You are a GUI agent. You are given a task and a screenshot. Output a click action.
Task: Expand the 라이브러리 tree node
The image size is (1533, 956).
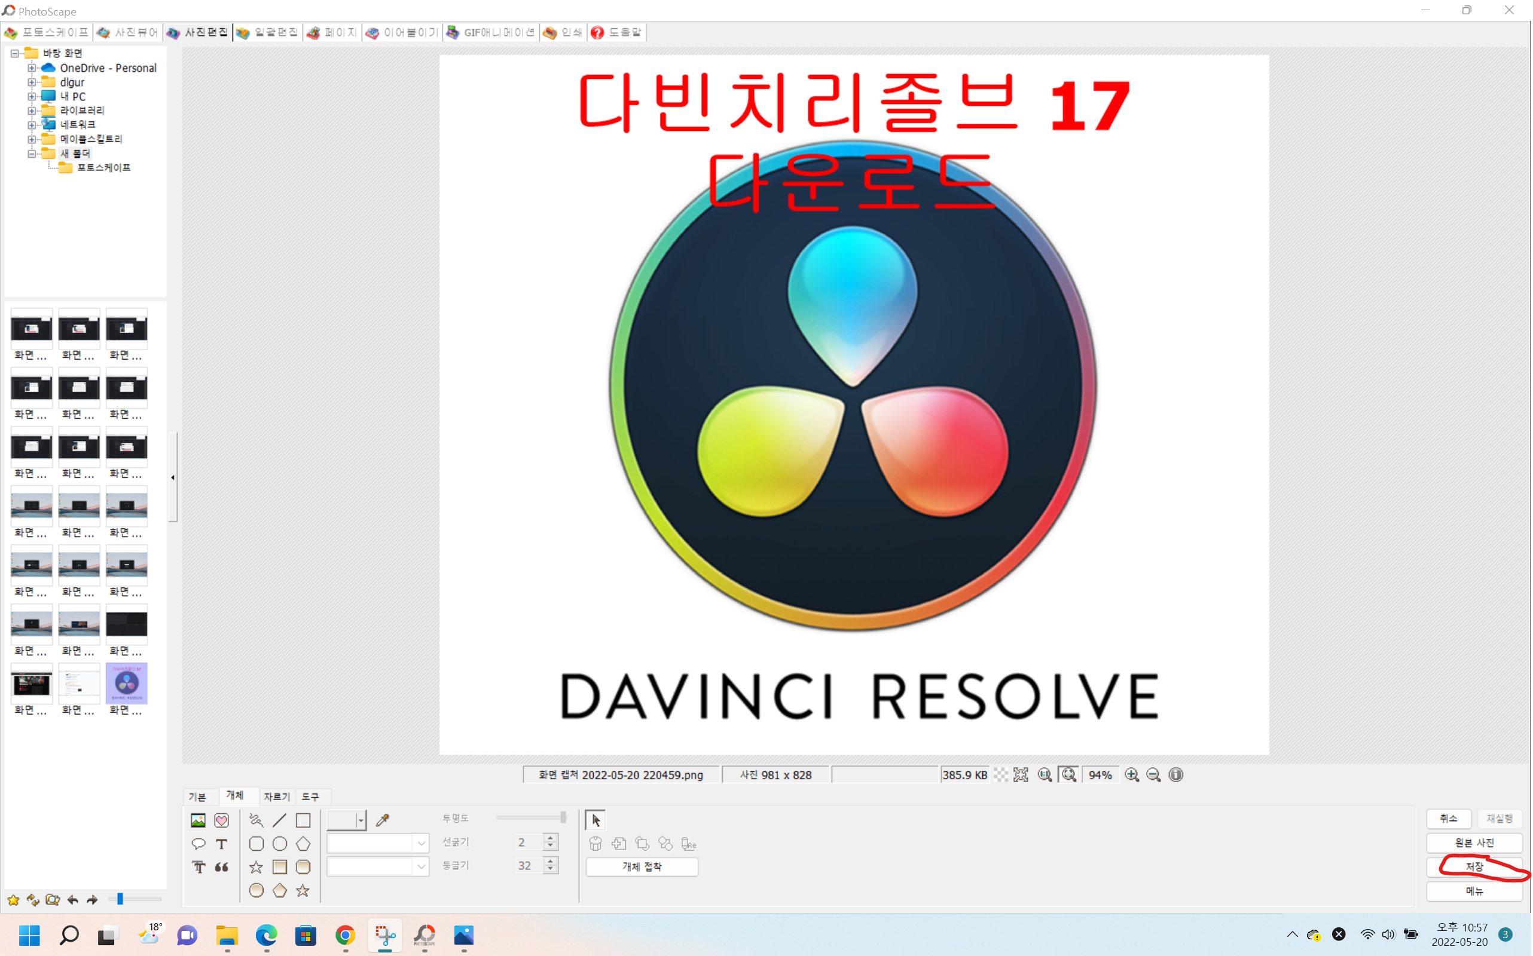click(31, 111)
